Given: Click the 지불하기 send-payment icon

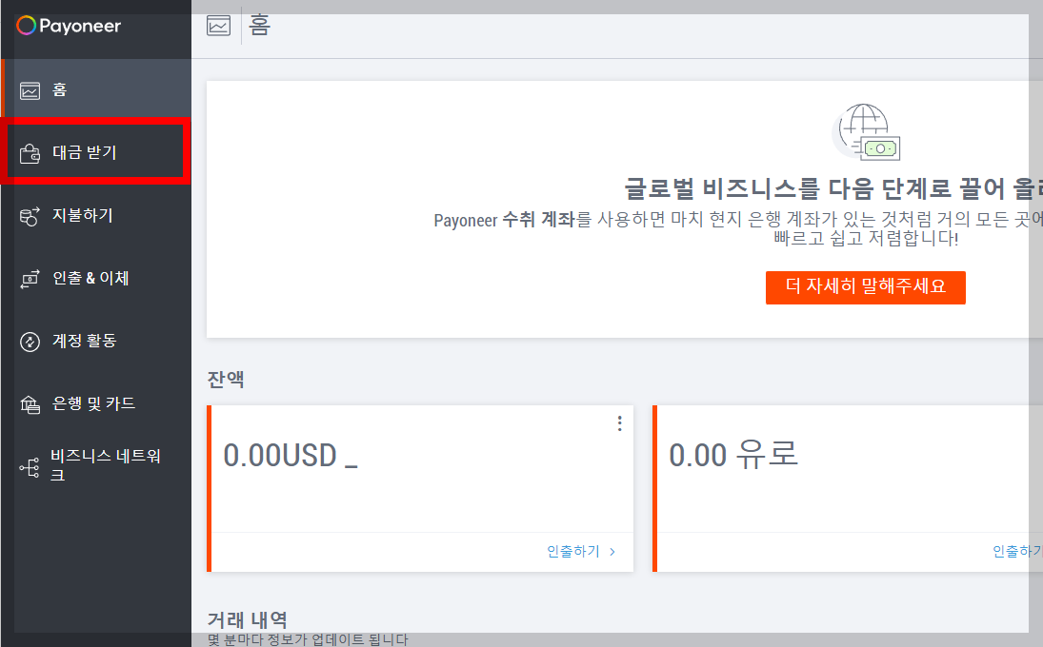Looking at the screenshot, I should [x=30, y=215].
